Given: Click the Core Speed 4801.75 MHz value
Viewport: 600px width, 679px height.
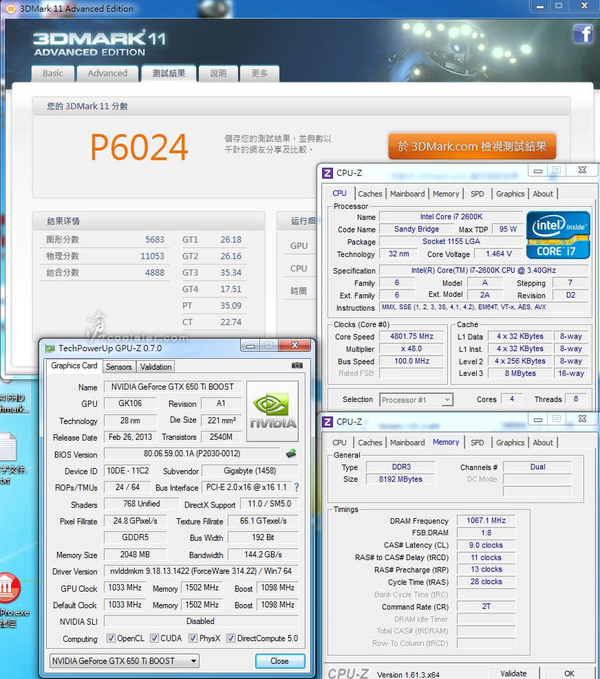Looking at the screenshot, I should click(x=411, y=337).
